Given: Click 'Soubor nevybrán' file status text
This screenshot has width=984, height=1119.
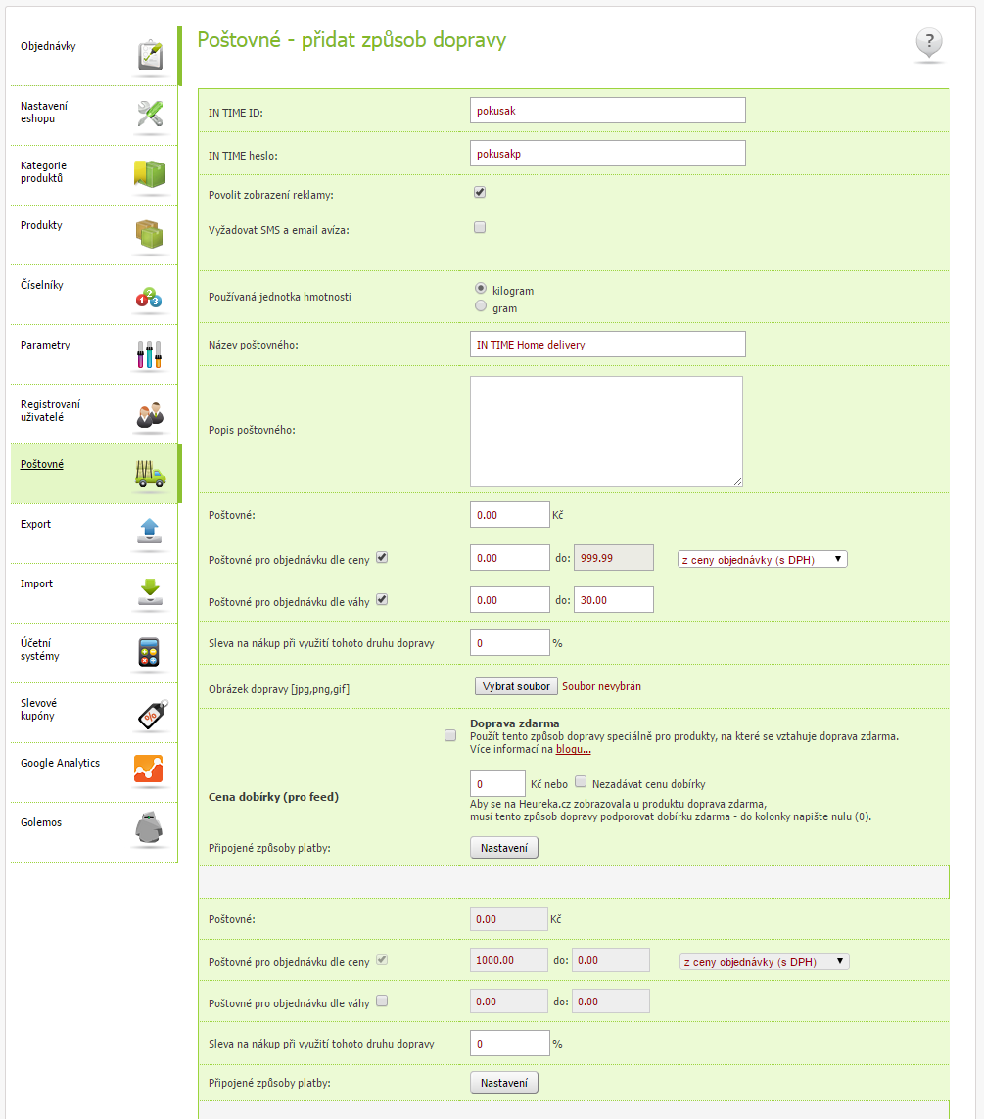Looking at the screenshot, I should tap(601, 686).
